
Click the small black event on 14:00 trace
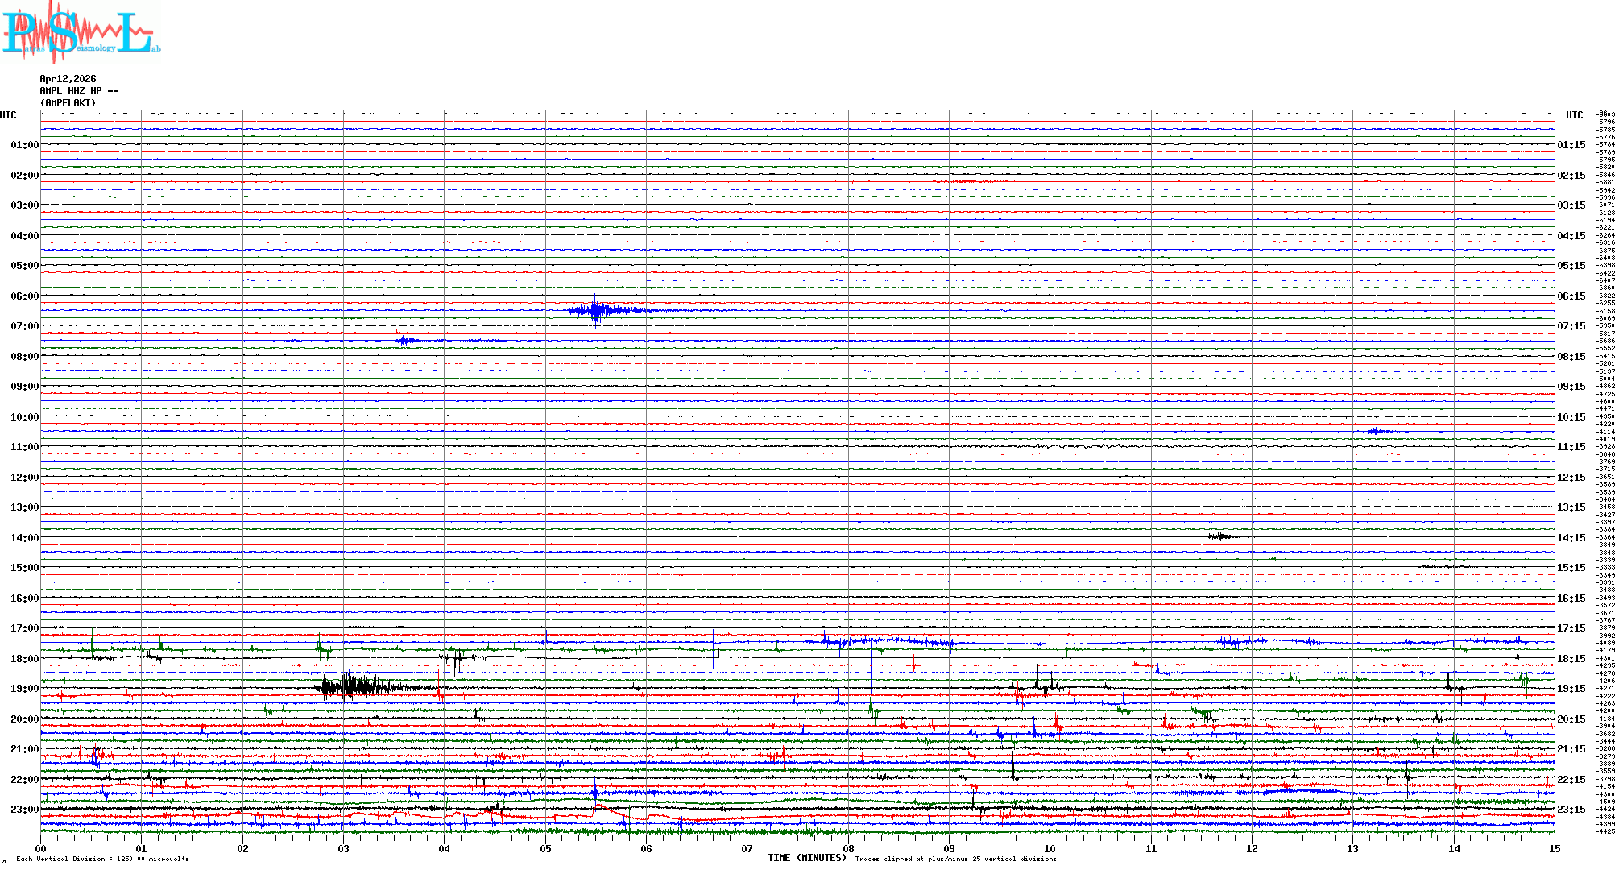(x=1221, y=536)
